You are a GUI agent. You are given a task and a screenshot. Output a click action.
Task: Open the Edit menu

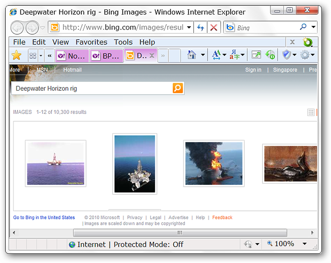point(39,42)
